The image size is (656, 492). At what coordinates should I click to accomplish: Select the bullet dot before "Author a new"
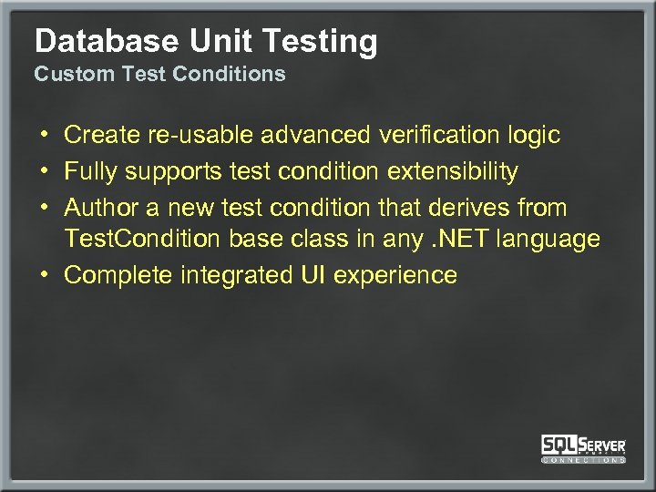[x=44, y=208]
